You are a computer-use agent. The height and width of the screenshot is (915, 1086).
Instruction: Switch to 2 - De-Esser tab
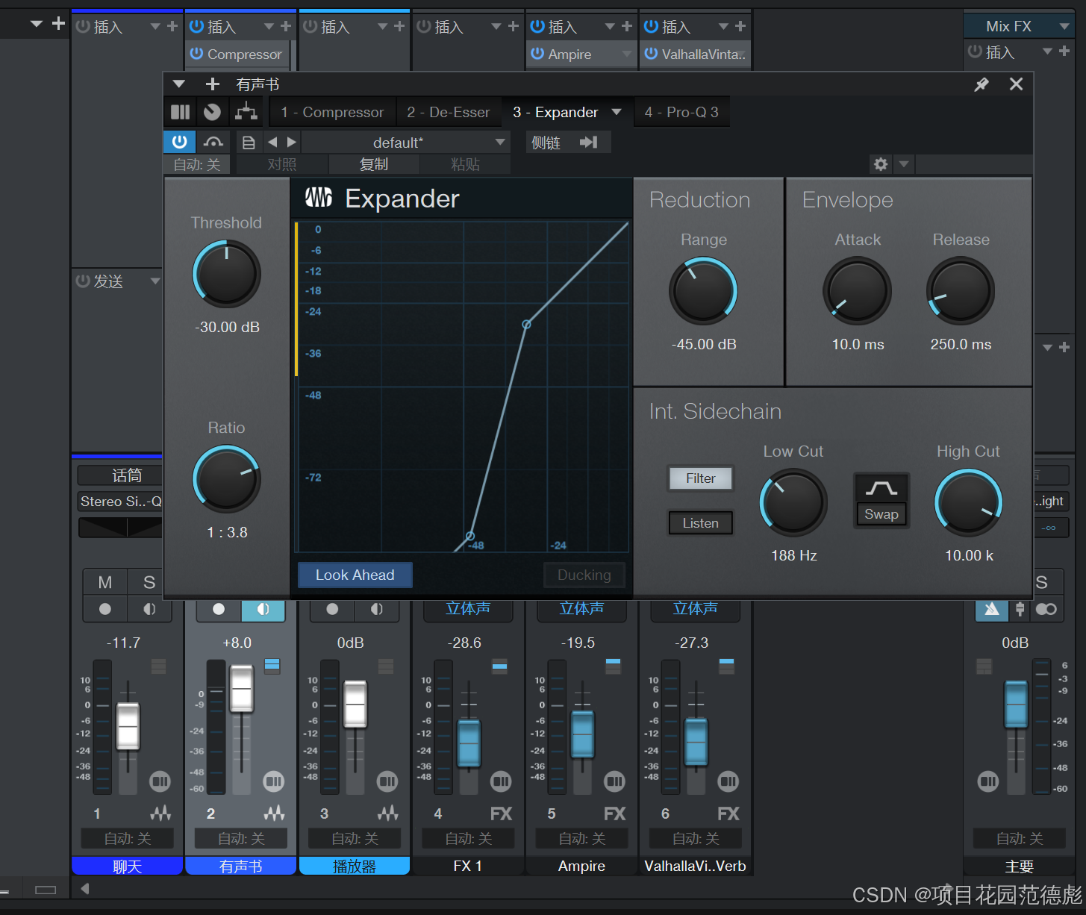[449, 112]
